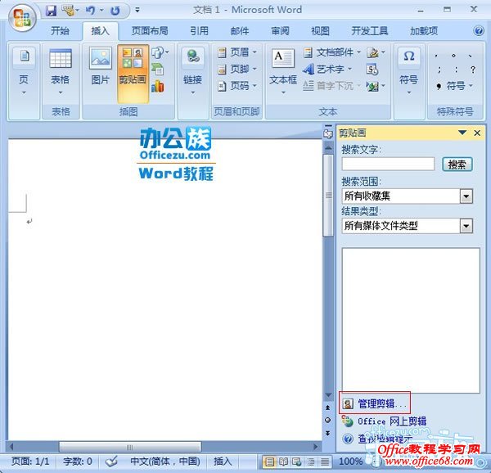Viewport: 491px width, 473px height.
Task: Insert a chart icon
Action: click(157, 86)
